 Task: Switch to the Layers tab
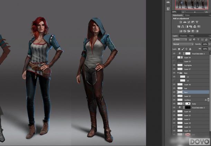tap(175, 36)
